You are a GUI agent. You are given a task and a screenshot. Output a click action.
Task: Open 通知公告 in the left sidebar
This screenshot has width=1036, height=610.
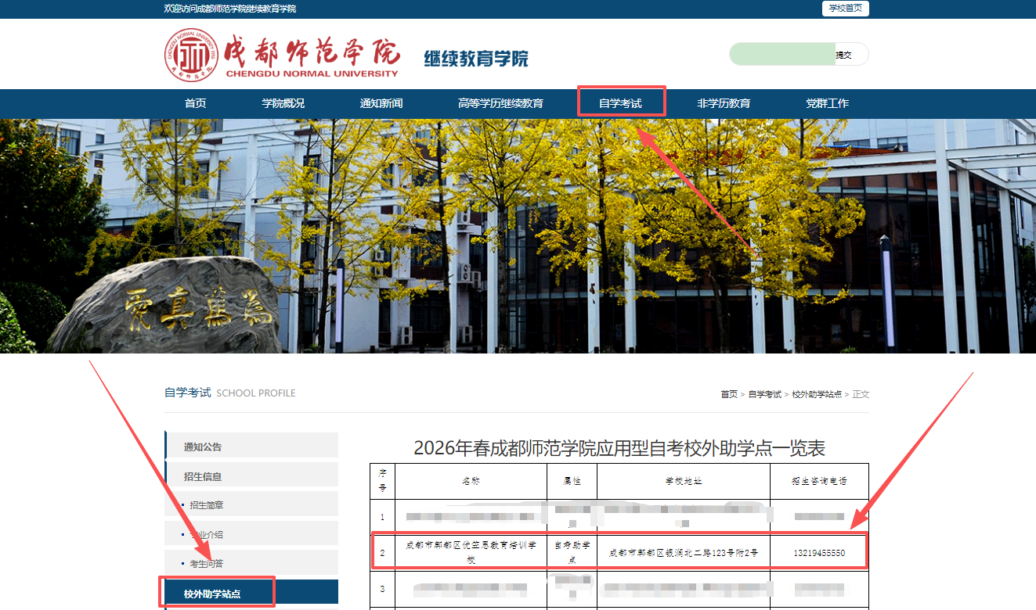tap(203, 447)
